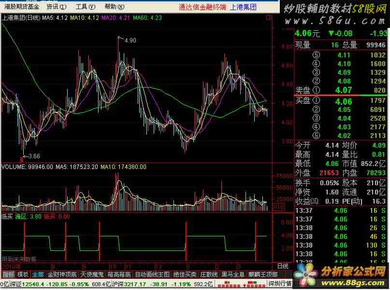
Task: Click the 换手 value 0.05%
Action: point(330,183)
